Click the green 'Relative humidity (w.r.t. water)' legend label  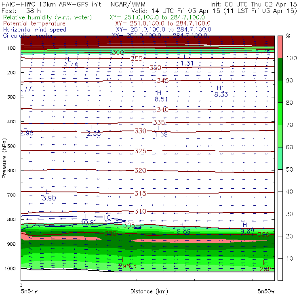click(x=48, y=17)
